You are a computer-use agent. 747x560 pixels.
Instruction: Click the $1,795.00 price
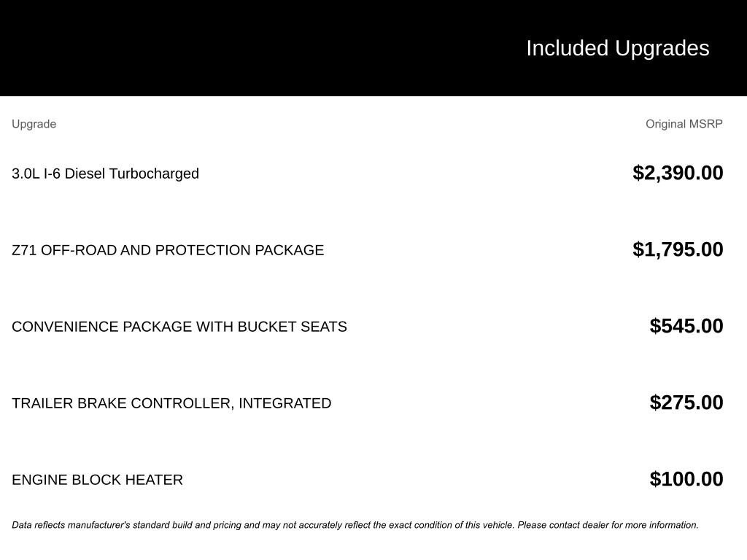point(678,249)
